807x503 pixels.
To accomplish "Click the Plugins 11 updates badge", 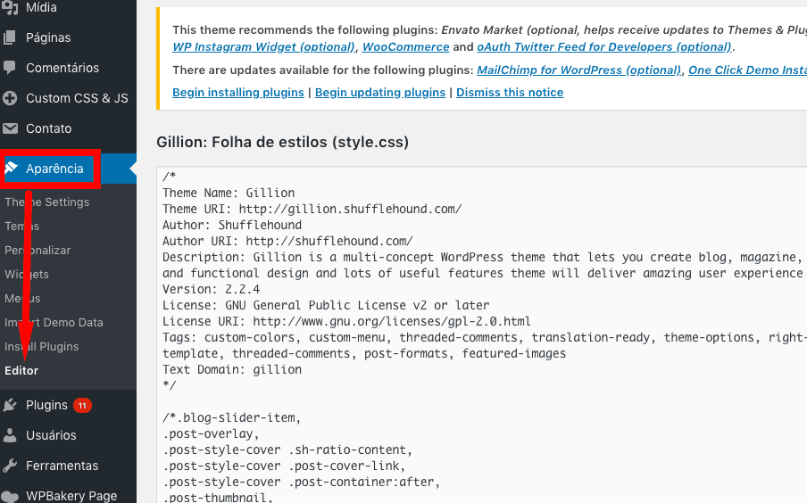I will click(82, 405).
